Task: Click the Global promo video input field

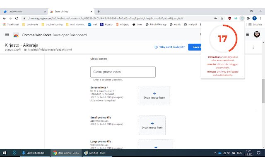Action: pos(123,72)
